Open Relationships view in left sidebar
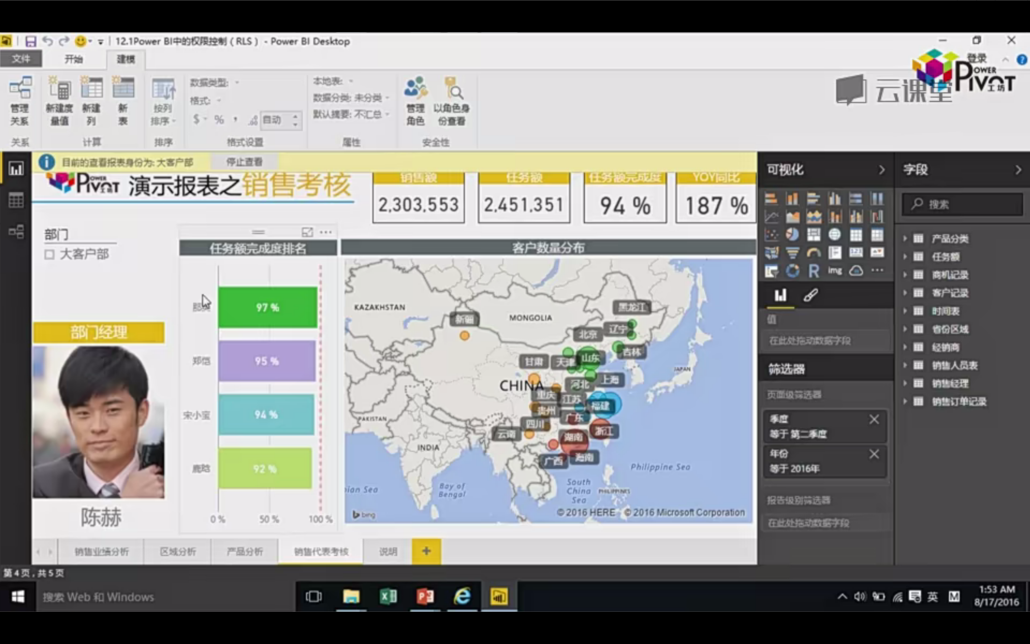Screen dimensions: 1030x644 16,231
